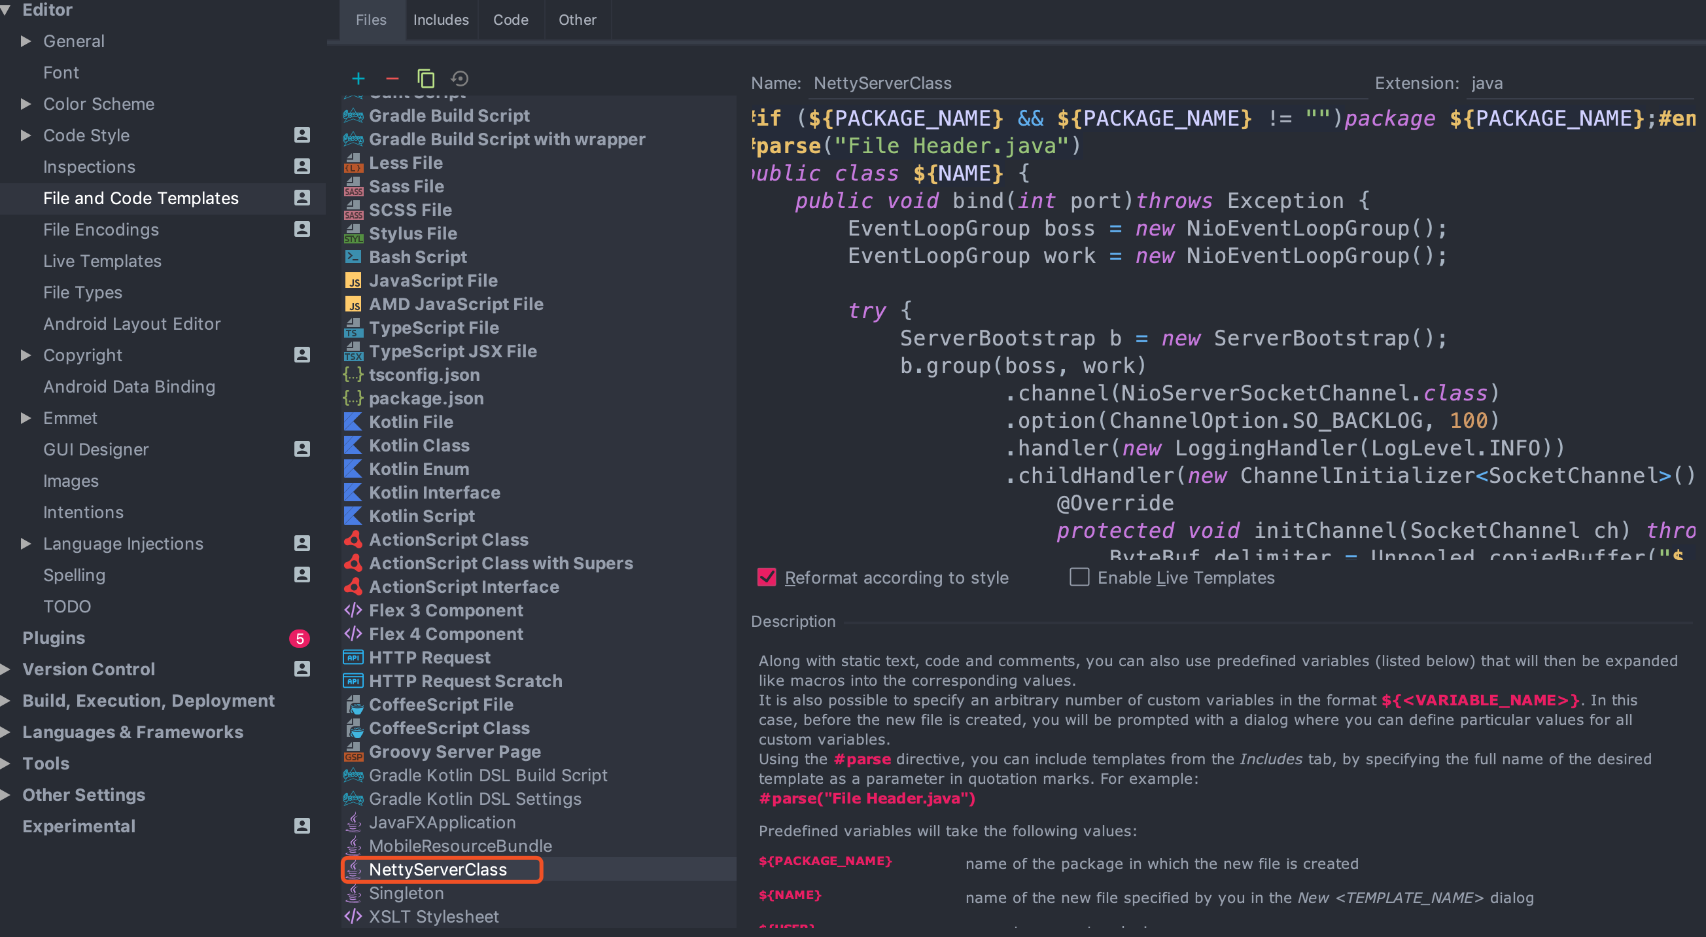Viewport: 1706px width, 937px height.
Task: Click the red minus Remove Template icon
Action: (392, 79)
